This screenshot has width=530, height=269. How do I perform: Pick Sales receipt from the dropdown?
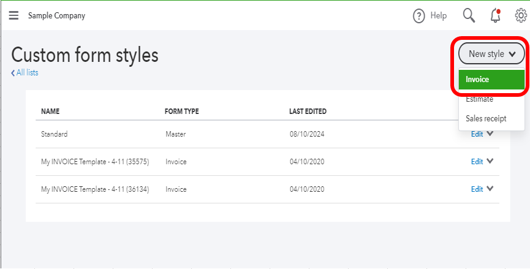(486, 118)
